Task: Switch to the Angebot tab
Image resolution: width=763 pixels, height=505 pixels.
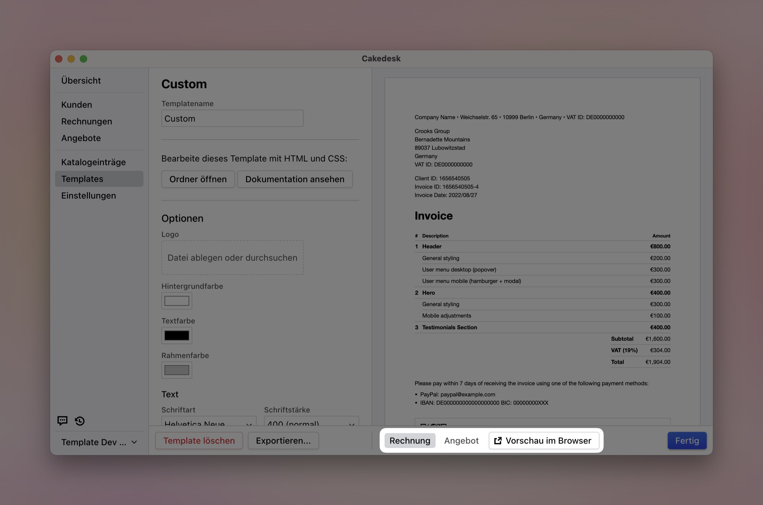Action: click(x=461, y=440)
